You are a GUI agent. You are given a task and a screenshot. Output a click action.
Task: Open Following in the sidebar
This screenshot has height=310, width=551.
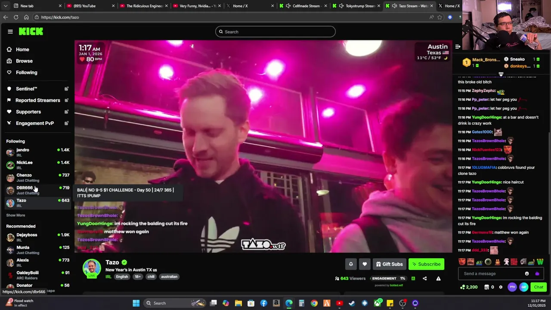(x=26, y=72)
